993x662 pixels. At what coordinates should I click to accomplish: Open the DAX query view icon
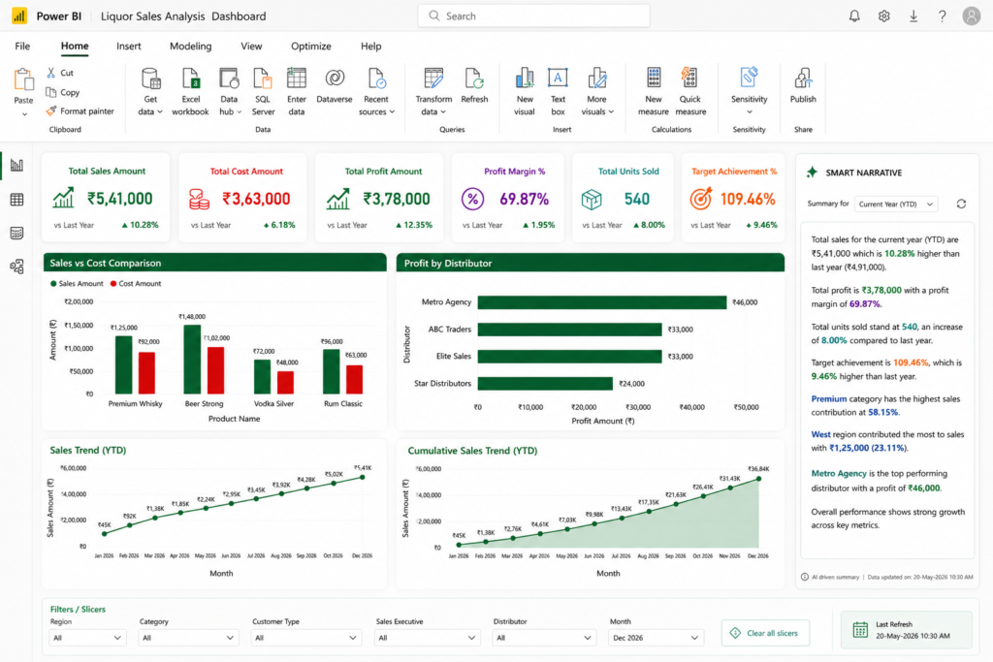point(17,233)
